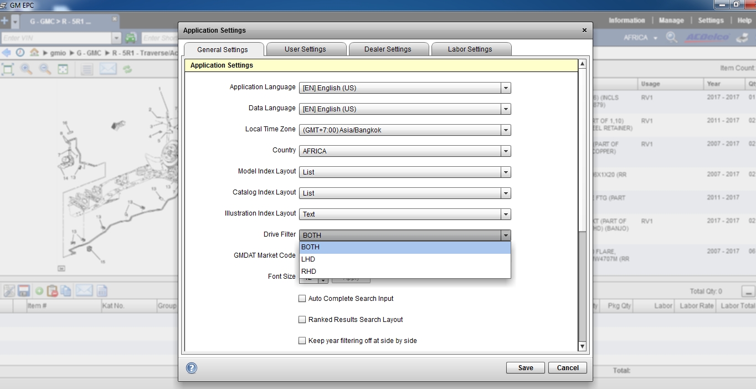
Task: Open the Illustration Index Layout dropdown
Action: click(x=405, y=214)
